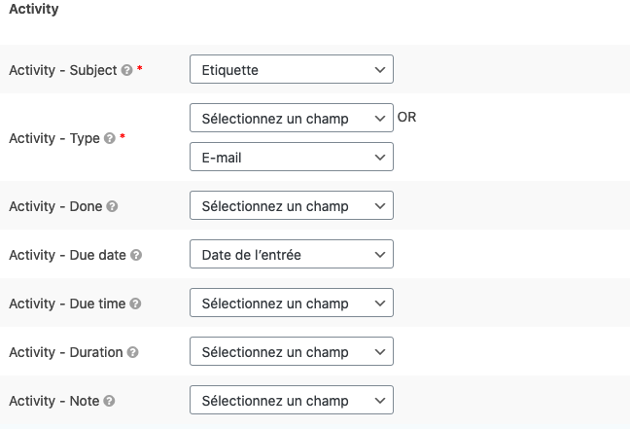
Task: Expand the Activity - Note field dropdown
Action: coord(292,400)
